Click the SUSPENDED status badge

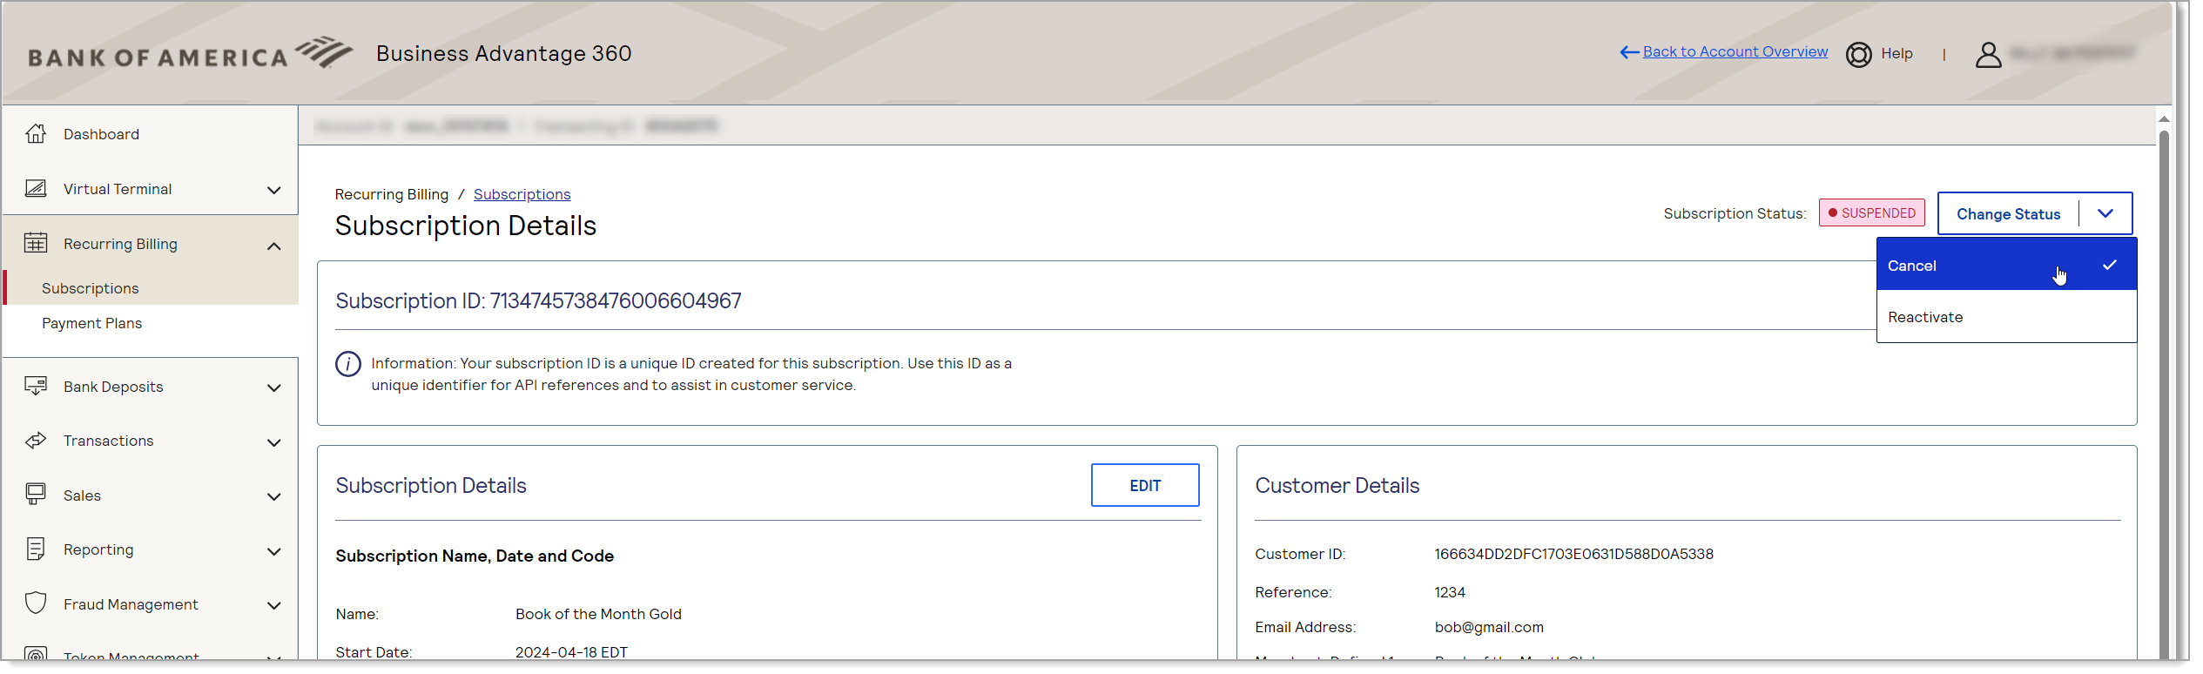(x=1871, y=212)
